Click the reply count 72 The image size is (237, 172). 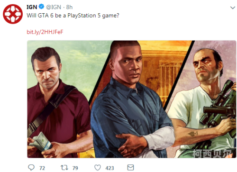42,168
